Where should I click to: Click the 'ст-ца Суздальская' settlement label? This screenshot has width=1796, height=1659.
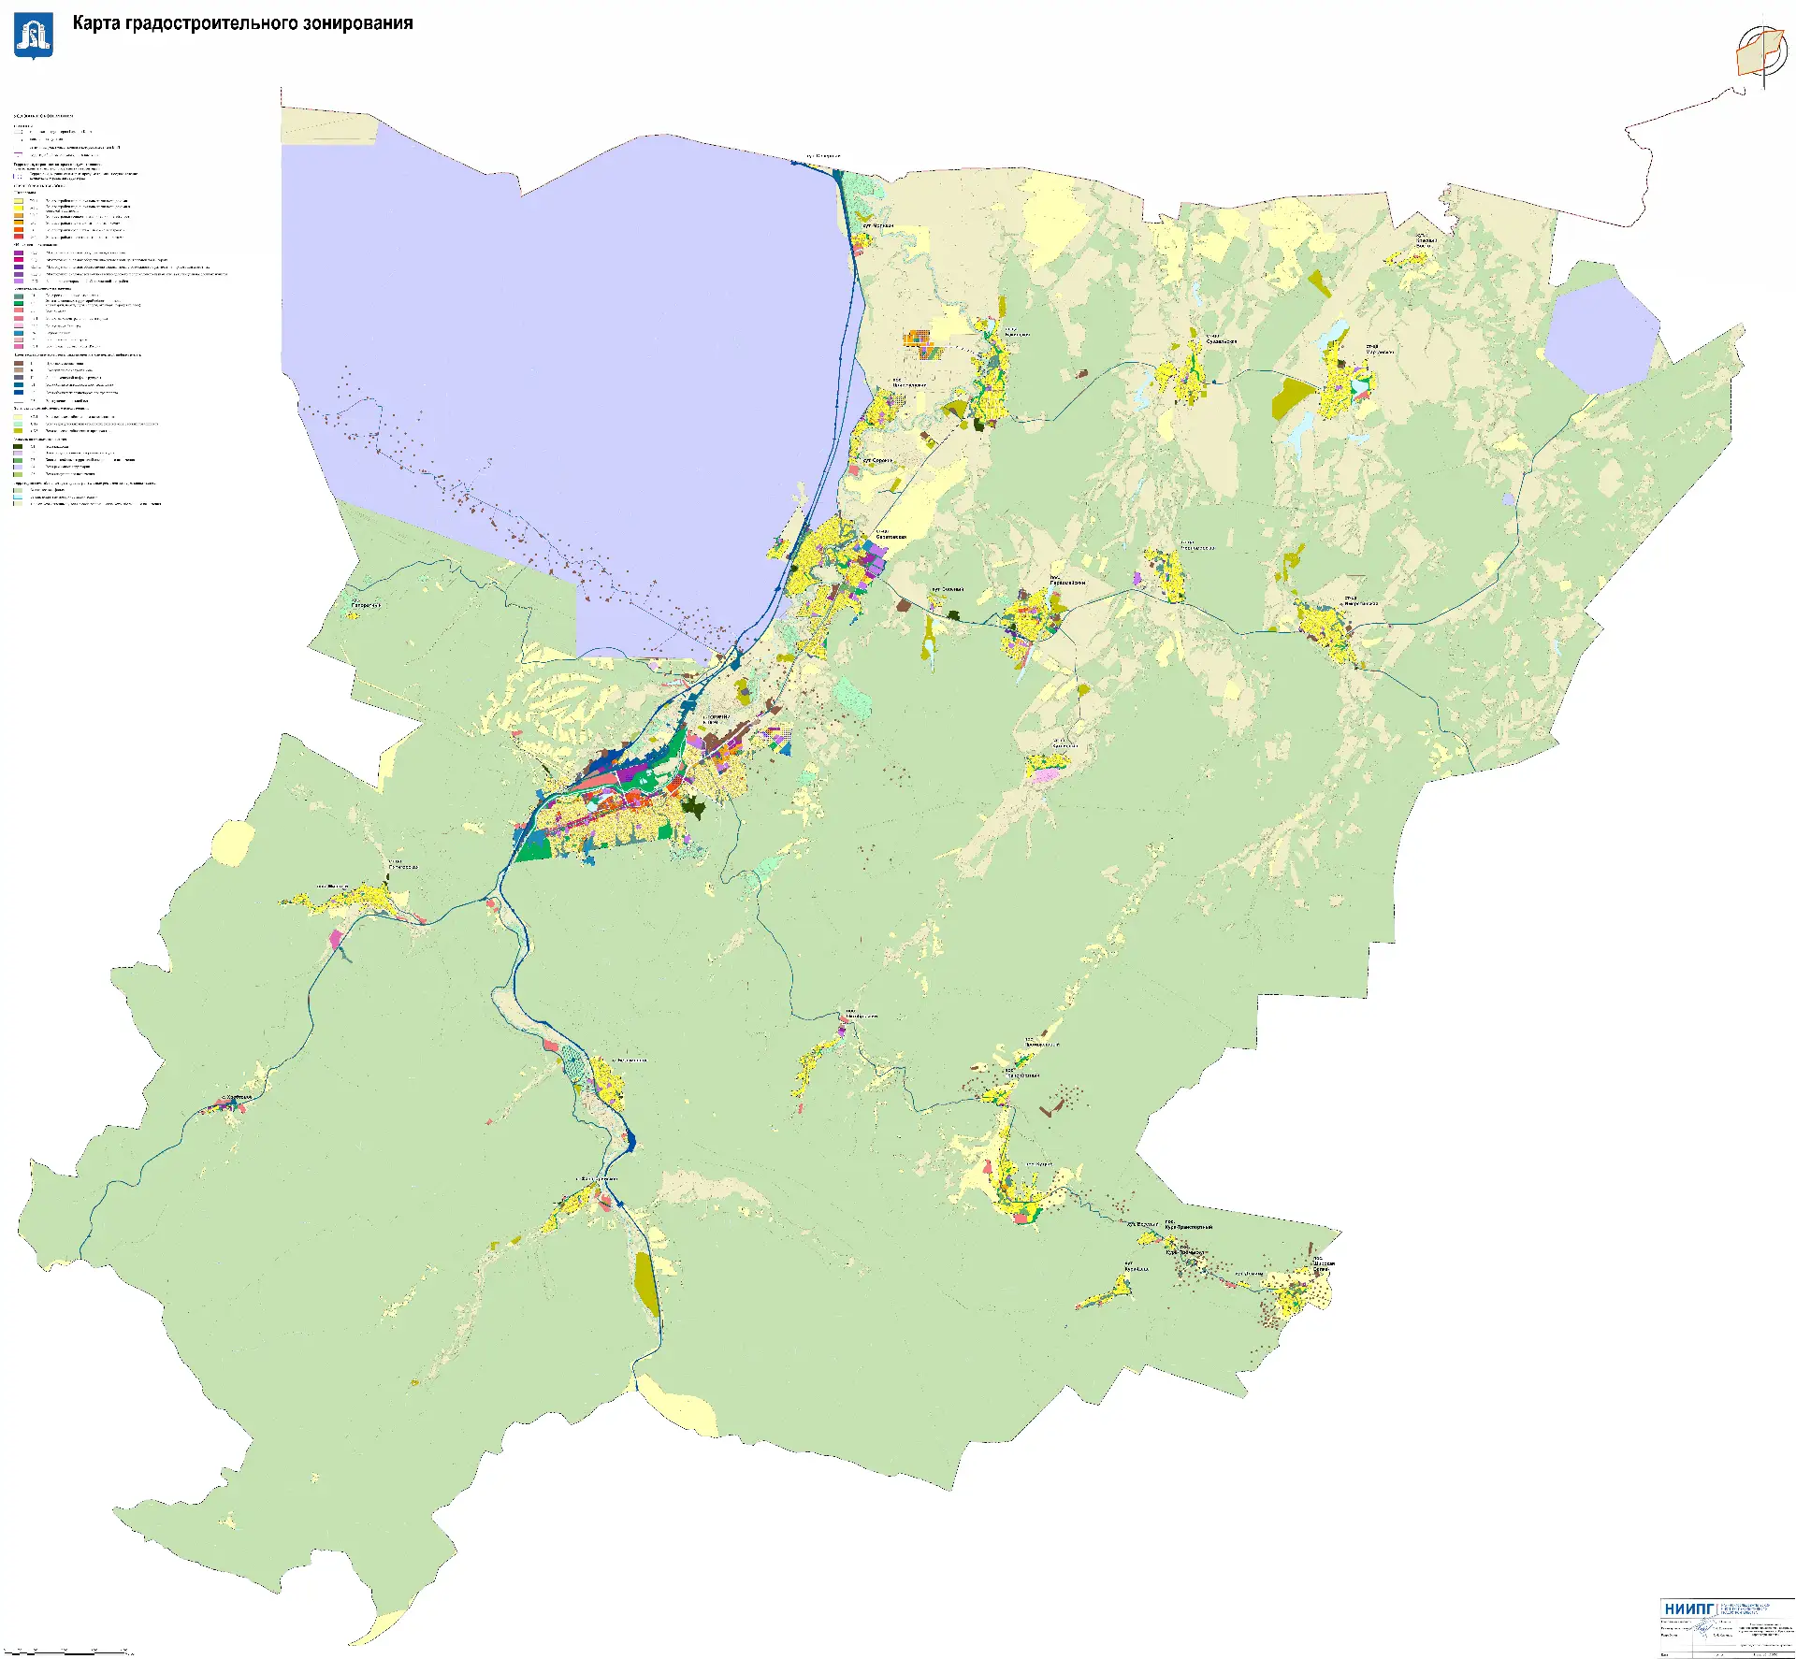pyautogui.click(x=1221, y=339)
